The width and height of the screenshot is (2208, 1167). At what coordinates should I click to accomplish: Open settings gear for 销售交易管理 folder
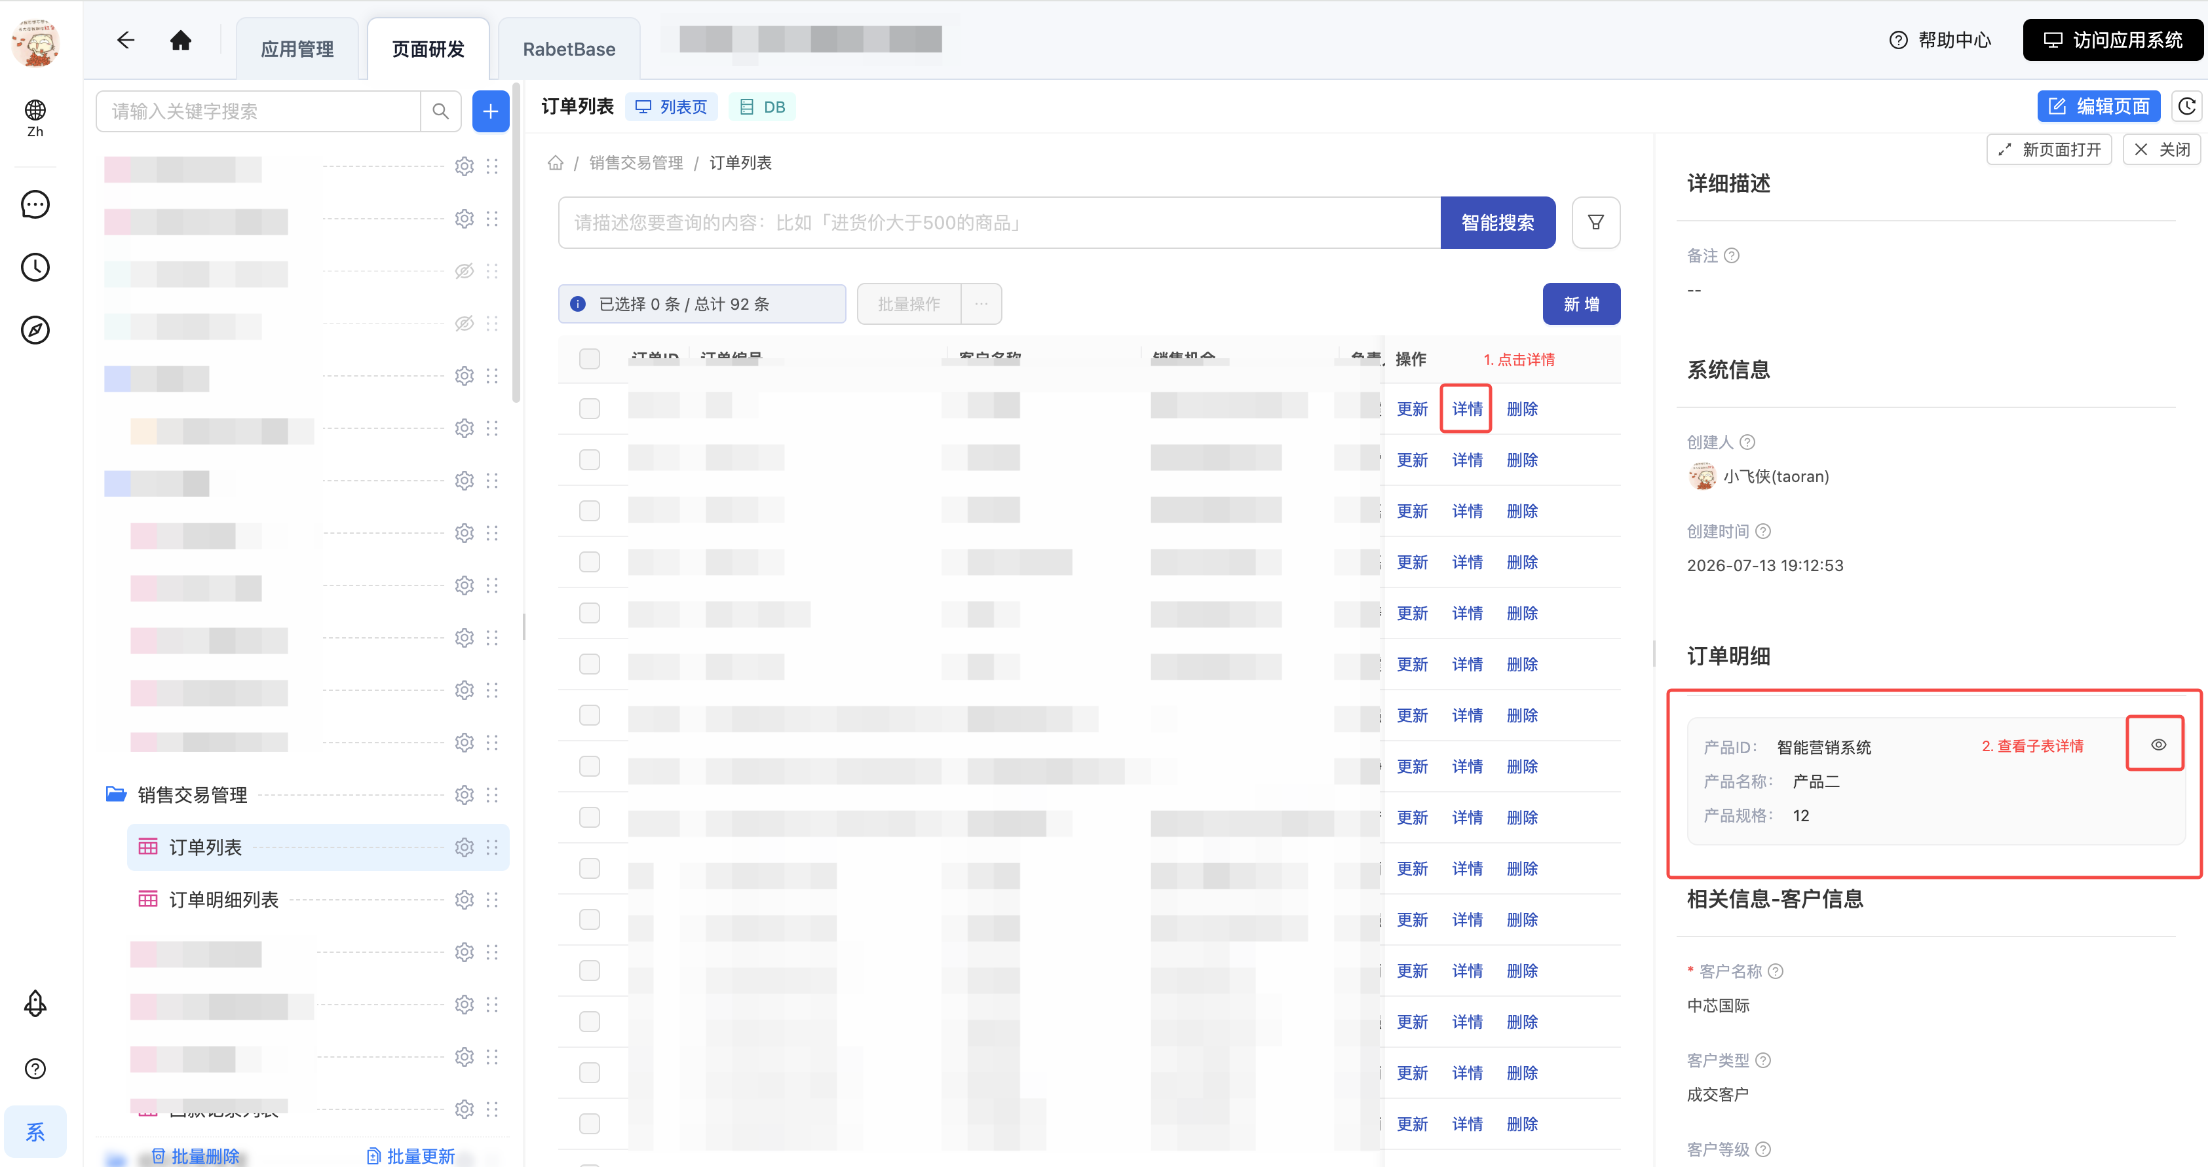(x=465, y=795)
